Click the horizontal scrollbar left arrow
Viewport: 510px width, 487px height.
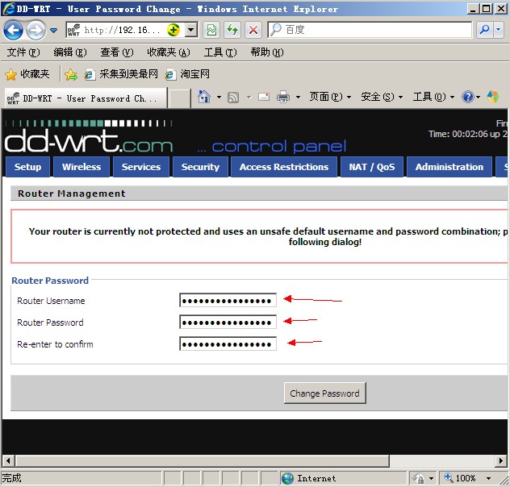click(8, 460)
